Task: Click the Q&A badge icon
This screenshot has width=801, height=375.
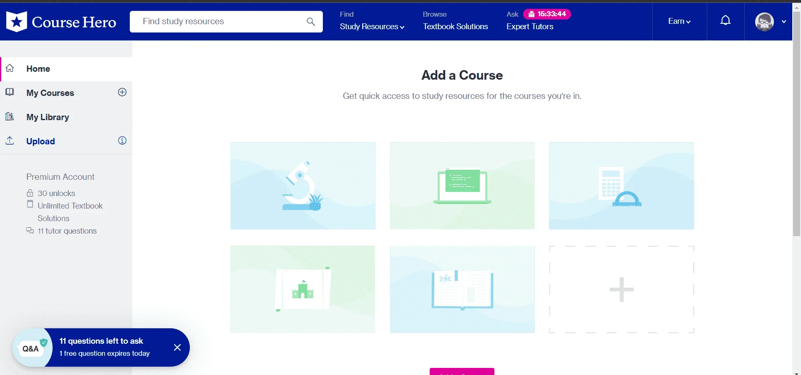Action: coord(33,348)
